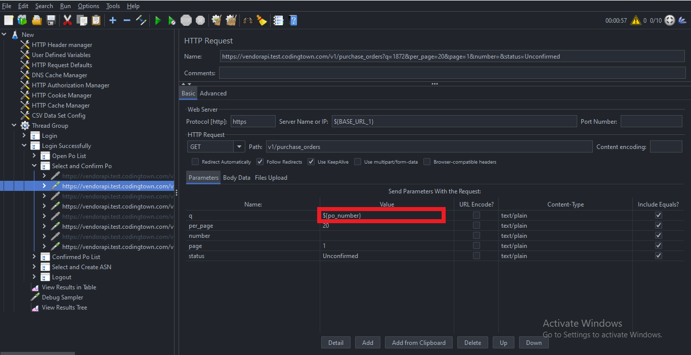
Task: Clear all results with double broom icon
Action: [231, 20]
